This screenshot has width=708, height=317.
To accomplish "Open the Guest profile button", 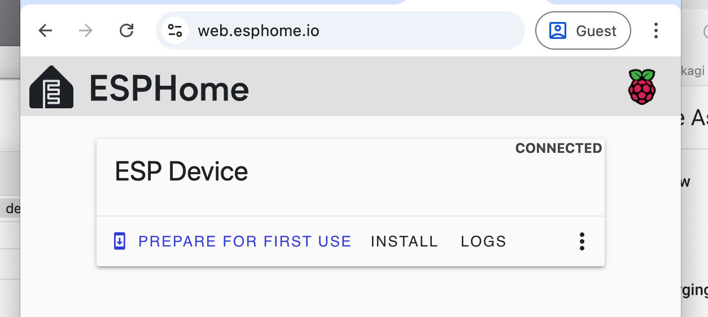I will tap(583, 30).
